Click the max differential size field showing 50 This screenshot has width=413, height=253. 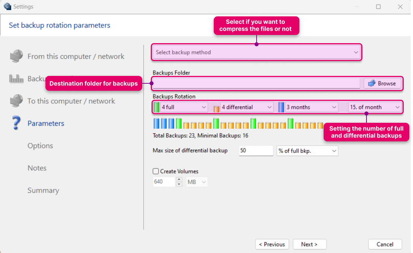coord(256,151)
